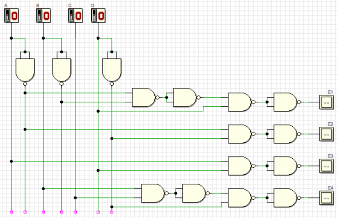Select the E4 output display
The image size is (337, 218).
(326, 198)
